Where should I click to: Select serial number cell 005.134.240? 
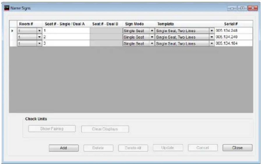click(x=234, y=37)
